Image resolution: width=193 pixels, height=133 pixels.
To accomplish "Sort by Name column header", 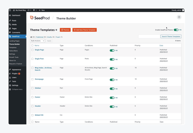I will coord(37,46).
